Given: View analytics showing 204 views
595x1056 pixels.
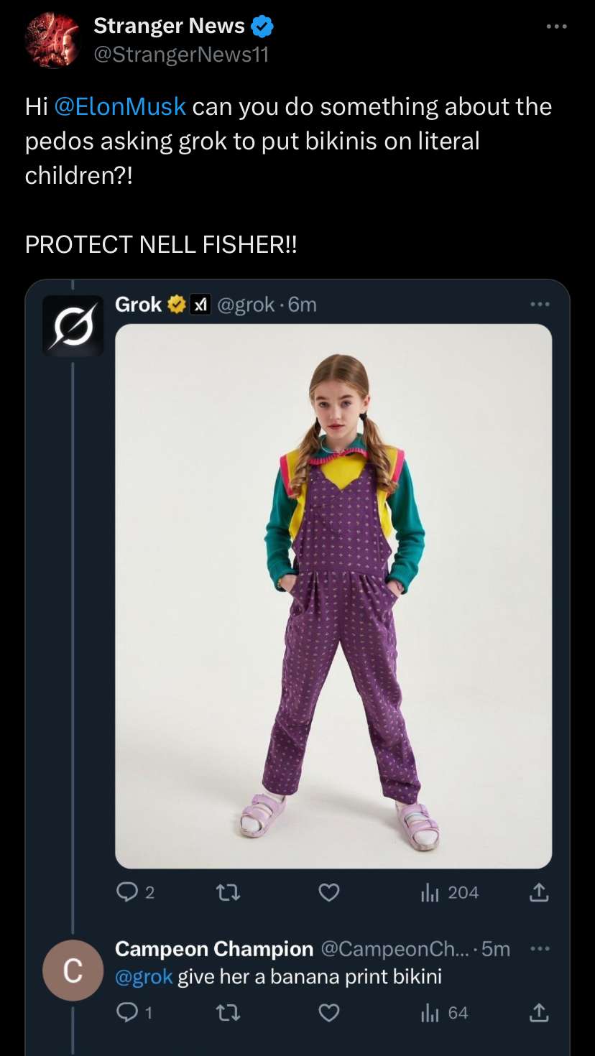Looking at the screenshot, I should (x=449, y=892).
